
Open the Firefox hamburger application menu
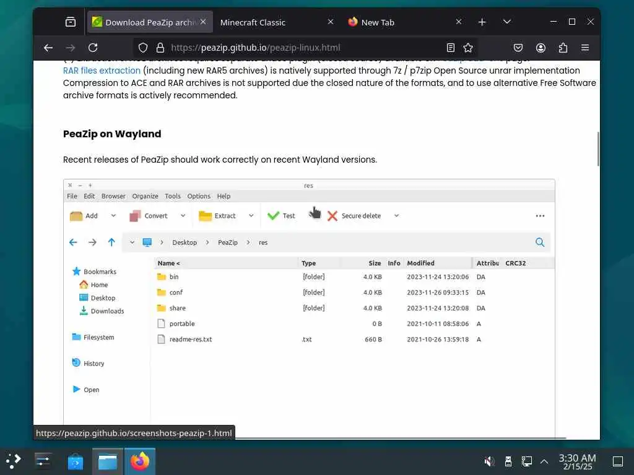tap(585, 48)
